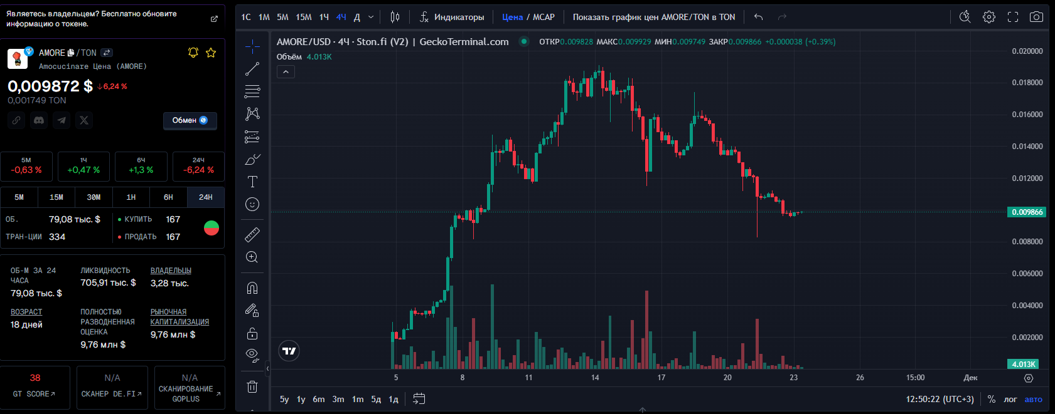The image size is (1055, 414).
Task: Show AMORE/TON price chart in TON
Action: point(654,17)
